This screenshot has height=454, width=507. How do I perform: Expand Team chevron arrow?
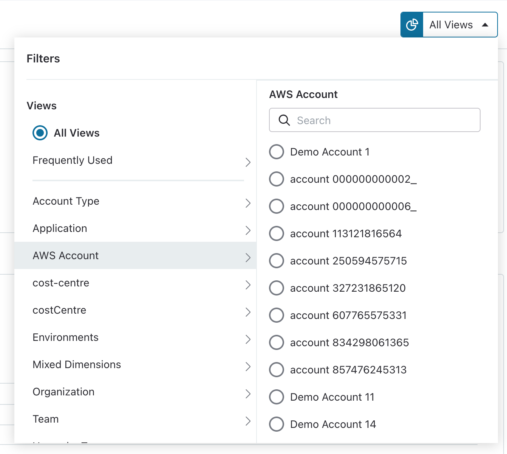(248, 421)
